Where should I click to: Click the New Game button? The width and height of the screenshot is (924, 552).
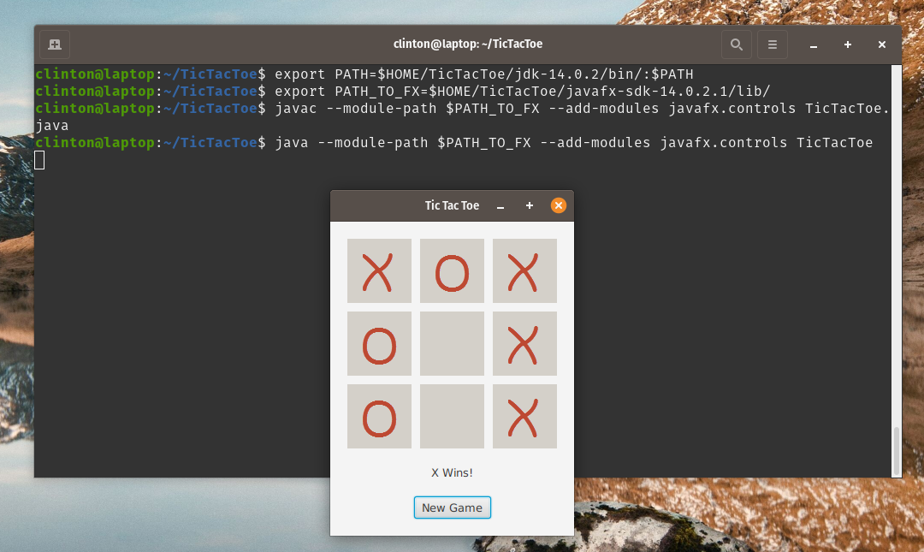point(452,507)
